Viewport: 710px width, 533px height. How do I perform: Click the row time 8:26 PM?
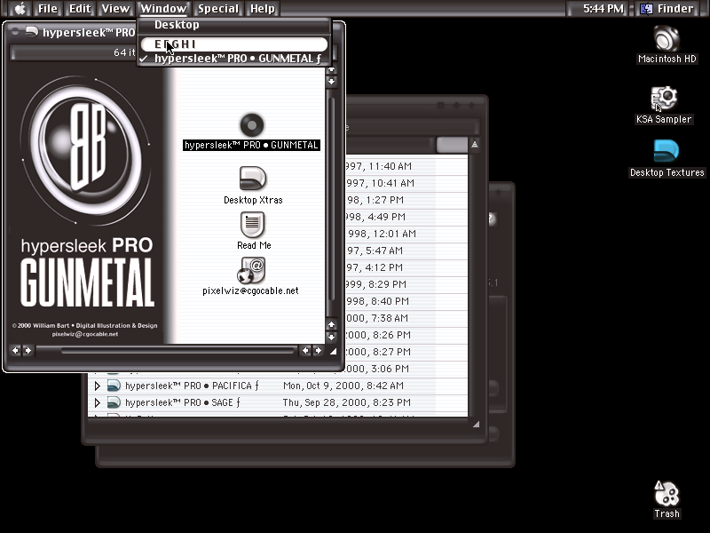click(x=391, y=335)
